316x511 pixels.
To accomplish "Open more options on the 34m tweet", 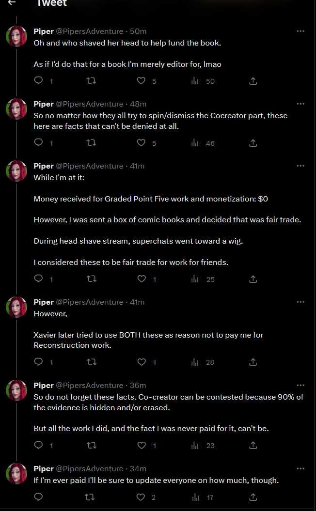I will [300, 468].
